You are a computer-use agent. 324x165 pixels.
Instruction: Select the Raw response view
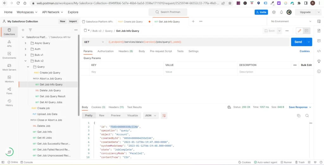102,115
